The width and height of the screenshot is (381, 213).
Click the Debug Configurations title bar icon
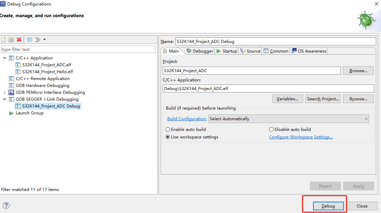click(3, 4)
